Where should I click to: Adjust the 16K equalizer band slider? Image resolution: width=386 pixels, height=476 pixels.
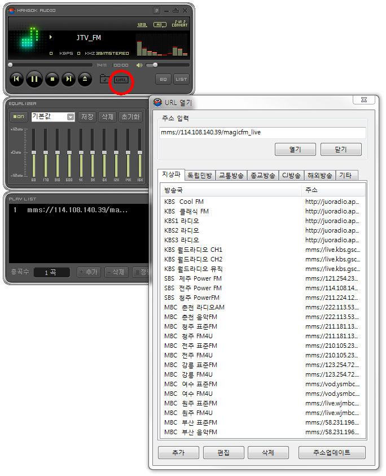pos(140,152)
